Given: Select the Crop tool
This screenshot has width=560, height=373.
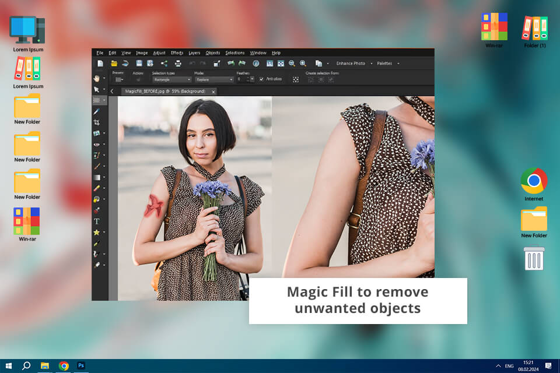Looking at the screenshot, I should pyautogui.click(x=96, y=122).
